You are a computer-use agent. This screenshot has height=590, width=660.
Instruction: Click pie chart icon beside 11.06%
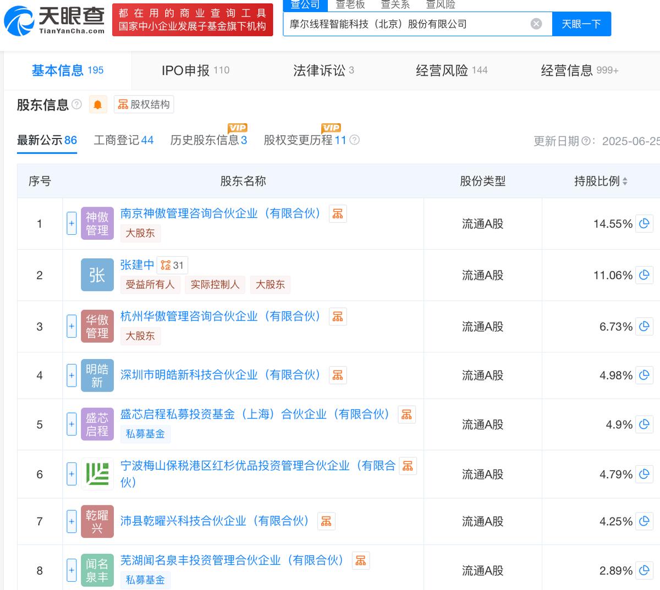(x=644, y=275)
